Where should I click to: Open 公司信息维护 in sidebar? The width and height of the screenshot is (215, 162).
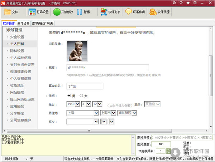point(20,120)
